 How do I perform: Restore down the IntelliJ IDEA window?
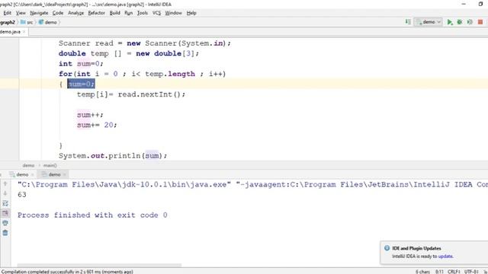(480, 4)
